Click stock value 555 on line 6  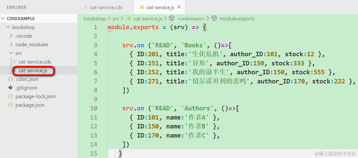click(x=319, y=72)
